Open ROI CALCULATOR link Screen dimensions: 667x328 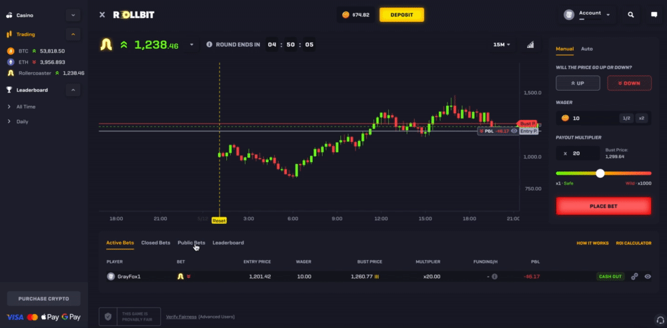[634, 243]
